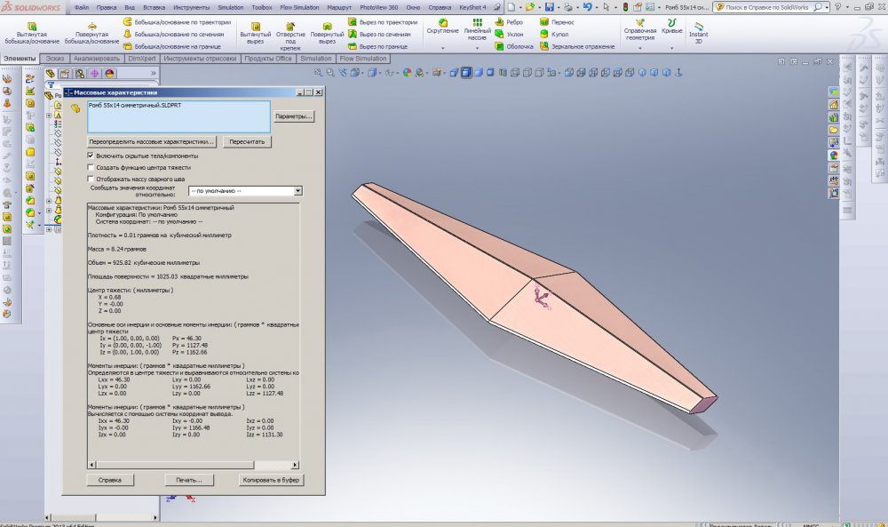Uncheck Включить скрытые тела/компоненты checkbox
The height and width of the screenshot is (527, 888).
pyautogui.click(x=91, y=156)
